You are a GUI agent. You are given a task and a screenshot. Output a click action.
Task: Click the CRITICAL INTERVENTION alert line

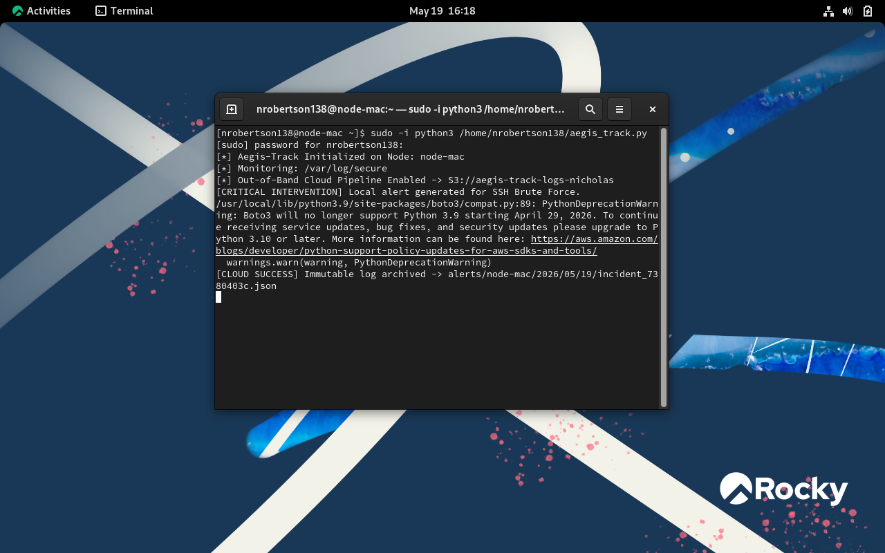click(398, 191)
